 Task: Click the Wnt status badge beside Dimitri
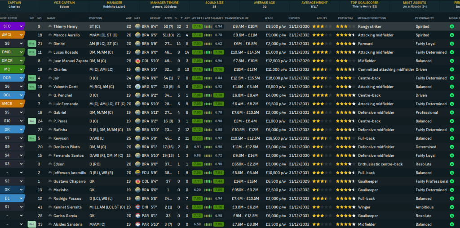click(31, 44)
